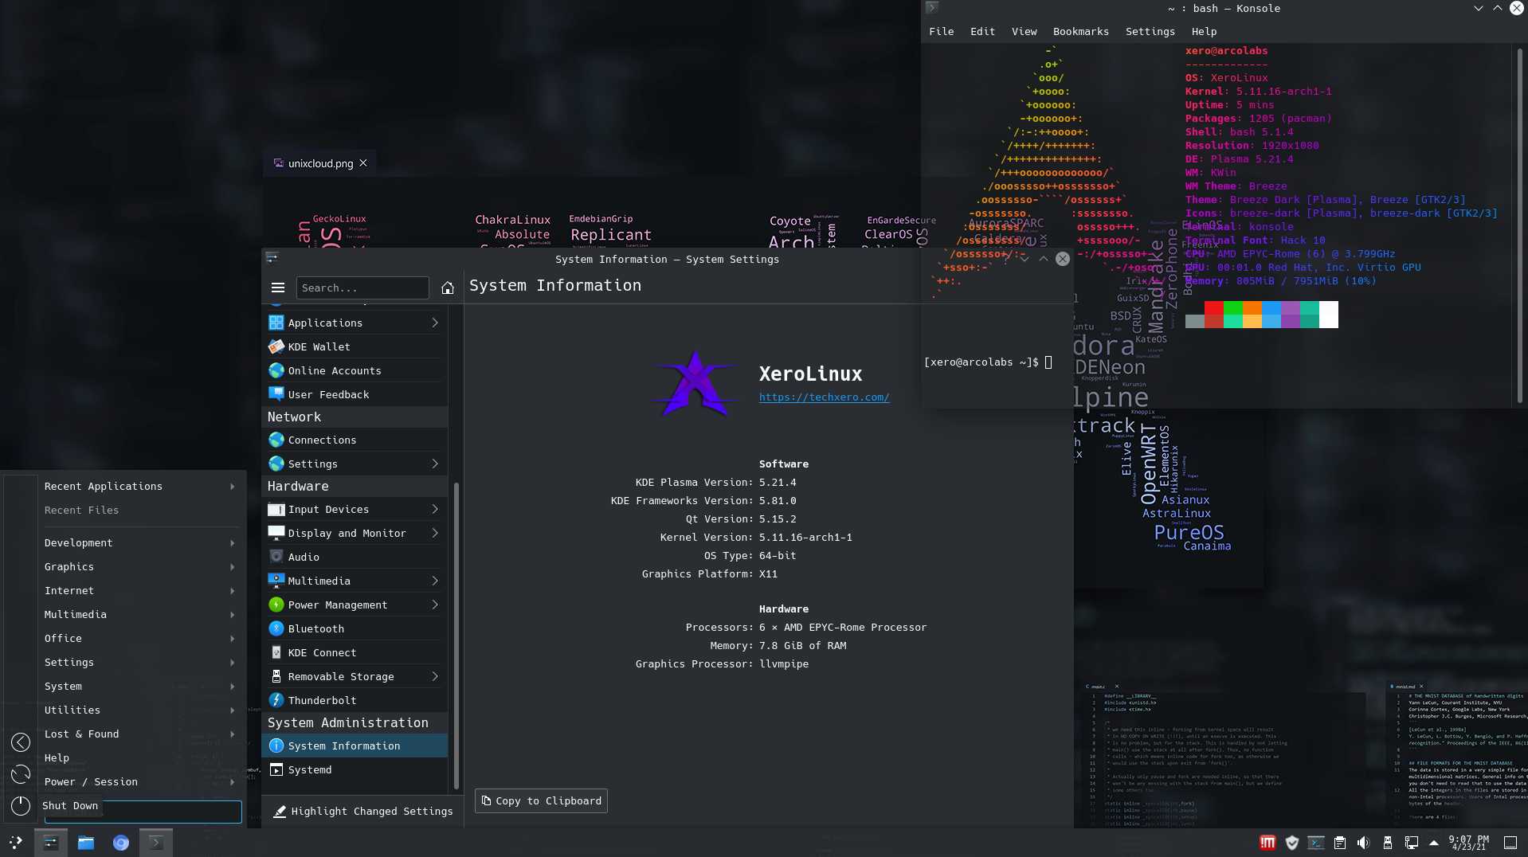Open Internet category in launcher
Viewport: 1528px width, 857px height.
(140, 590)
